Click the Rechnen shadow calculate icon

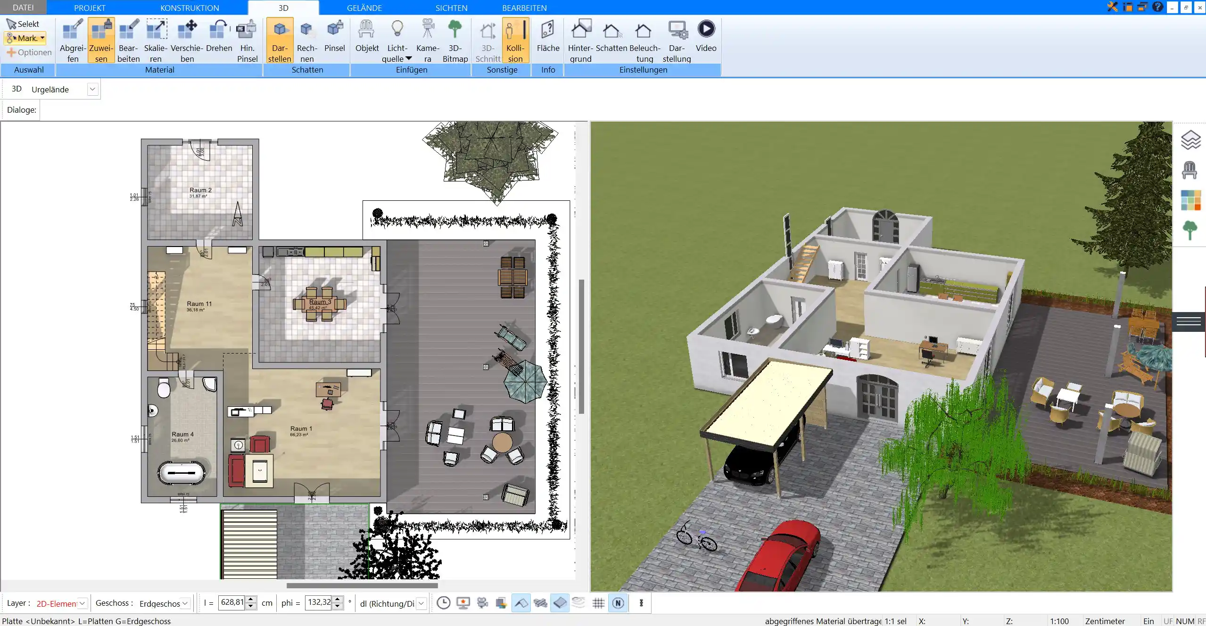[x=307, y=41]
